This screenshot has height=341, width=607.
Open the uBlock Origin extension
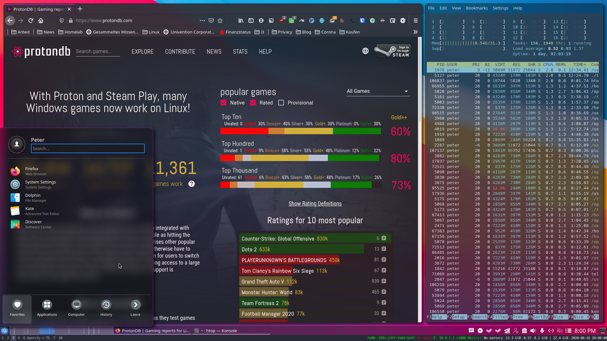coord(282,21)
